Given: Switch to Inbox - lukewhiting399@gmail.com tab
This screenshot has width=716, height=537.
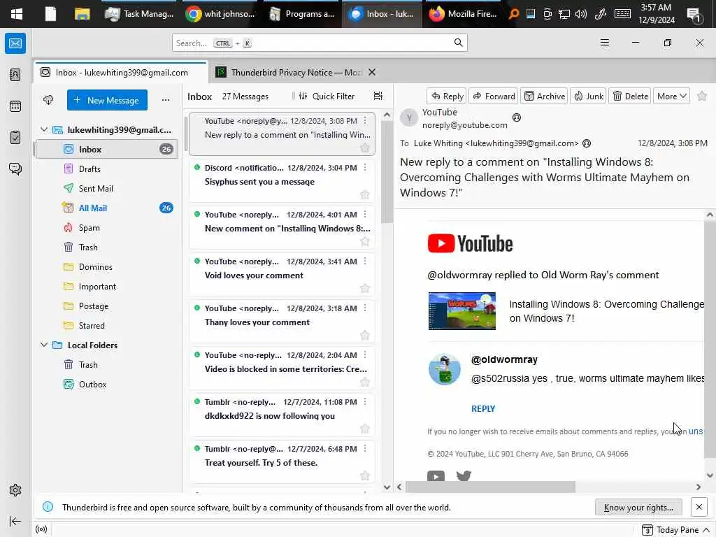Looking at the screenshot, I should point(120,72).
